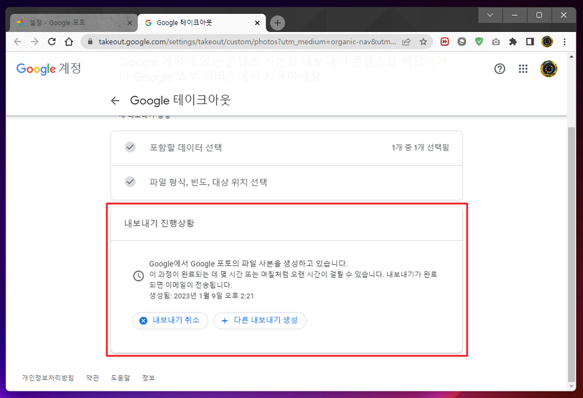Bookmark this page with star icon
Viewport: 583px width, 398px height.
pyautogui.click(x=423, y=42)
